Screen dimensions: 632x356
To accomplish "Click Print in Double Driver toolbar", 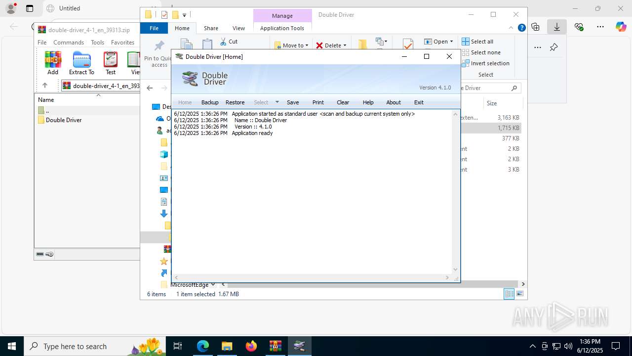I will (x=318, y=102).
